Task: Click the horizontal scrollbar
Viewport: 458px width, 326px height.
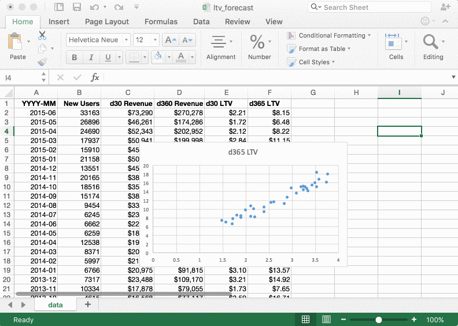Action: tap(123, 294)
